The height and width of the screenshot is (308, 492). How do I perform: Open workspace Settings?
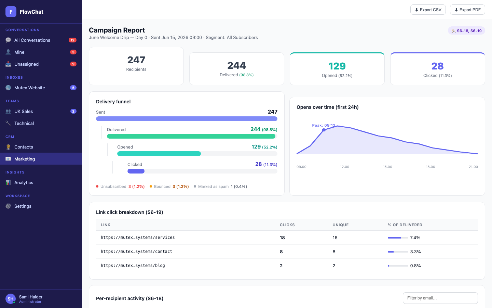click(41, 206)
